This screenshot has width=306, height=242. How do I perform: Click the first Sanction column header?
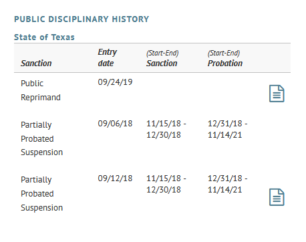point(36,64)
